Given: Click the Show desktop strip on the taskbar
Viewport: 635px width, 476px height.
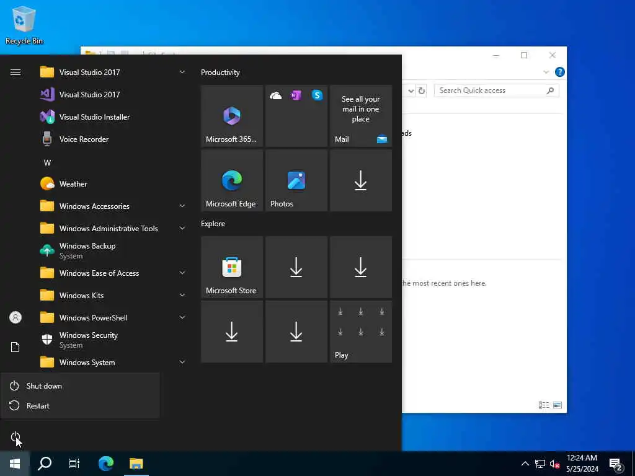Looking at the screenshot, I should [633, 464].
